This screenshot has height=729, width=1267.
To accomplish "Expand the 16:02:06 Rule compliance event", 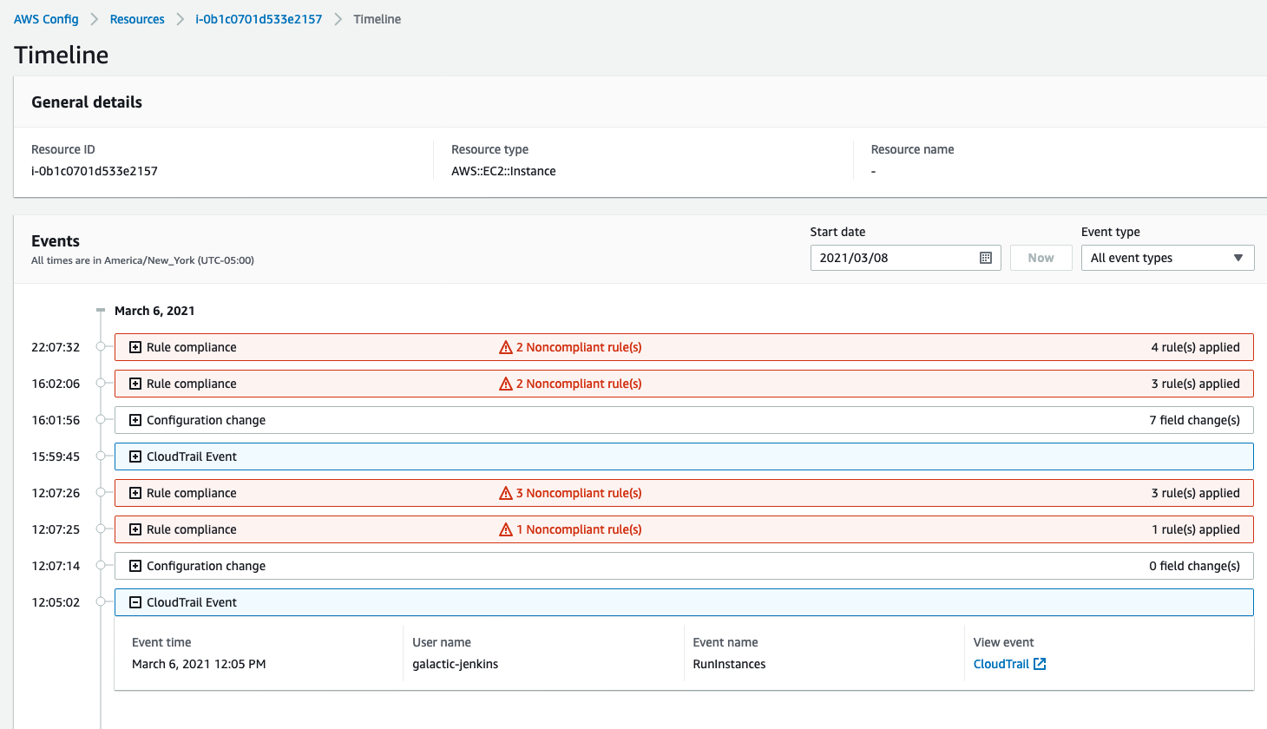I will [135, 384].
